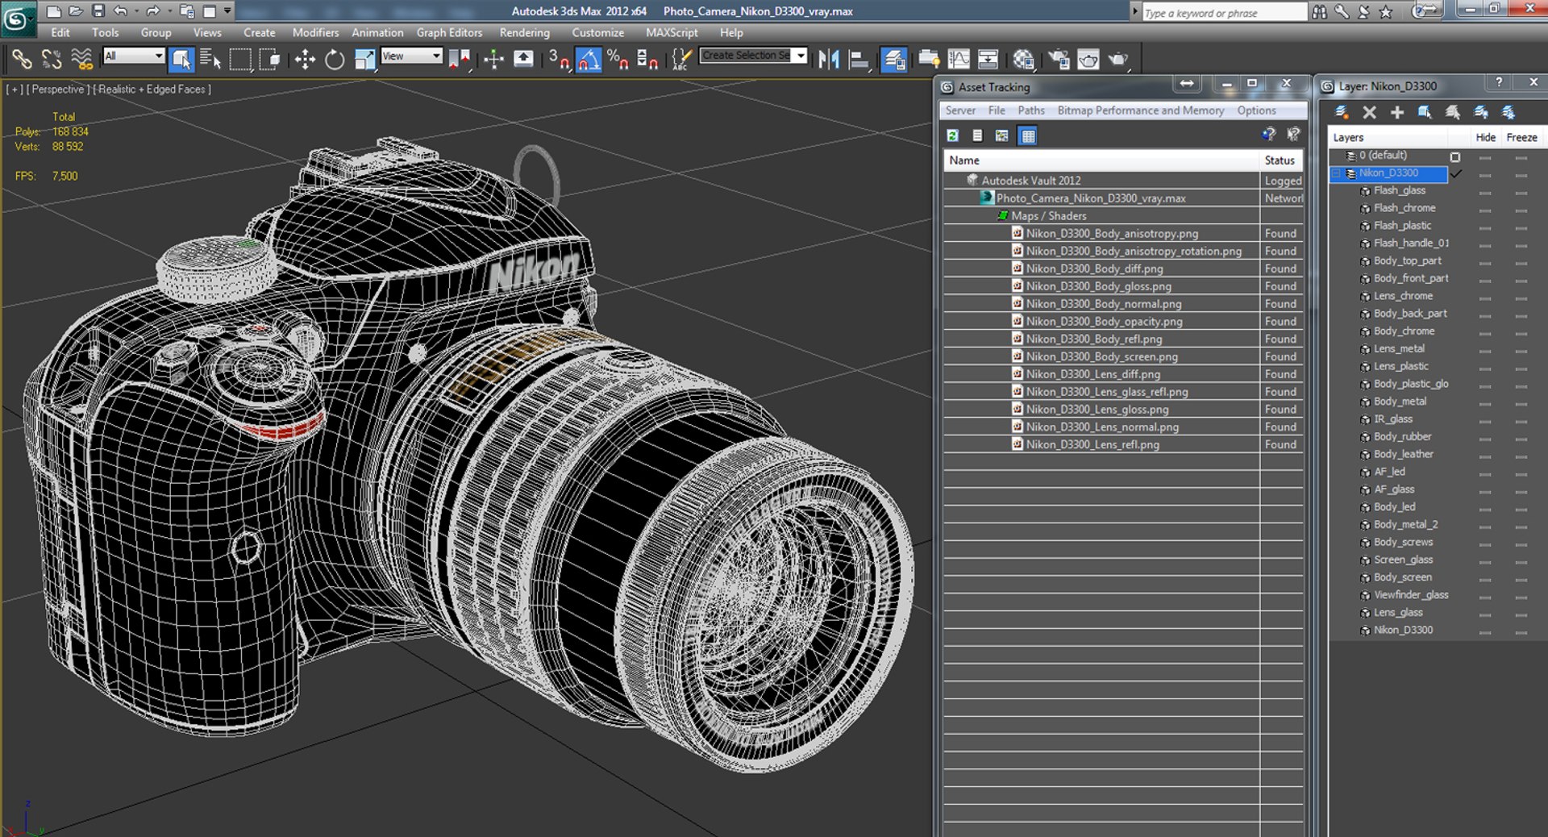This screenshot has height=837, width=1548.
Task: Save the scene from the quick access toolbar
Action: tap(98, 10)
